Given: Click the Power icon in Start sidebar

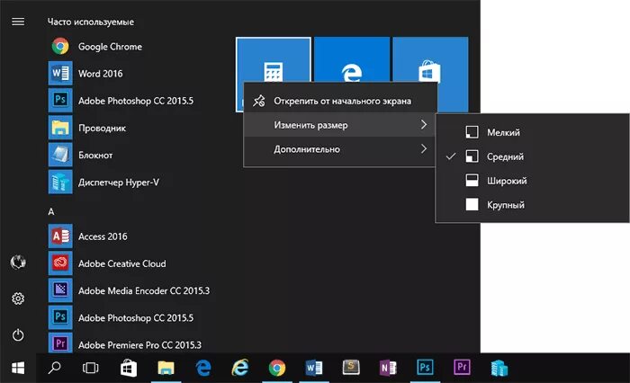Looking at the screenshot, I should tap(18, 334).
